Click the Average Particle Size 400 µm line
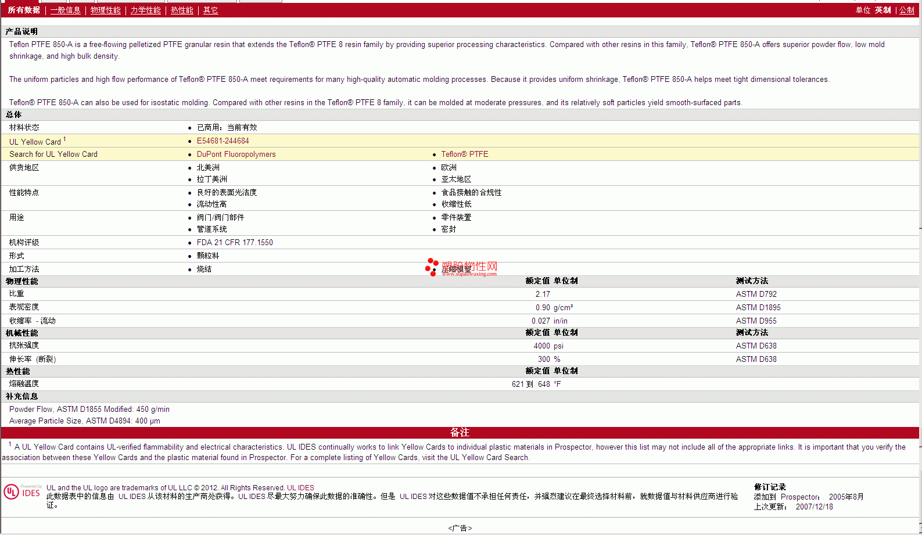Viewport: 922px width, 535px height. point(85,421)
